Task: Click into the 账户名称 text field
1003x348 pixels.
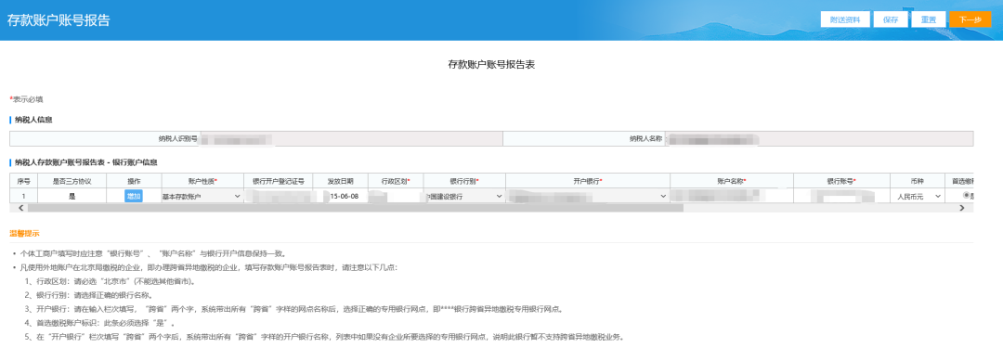Action: [732, 197]
